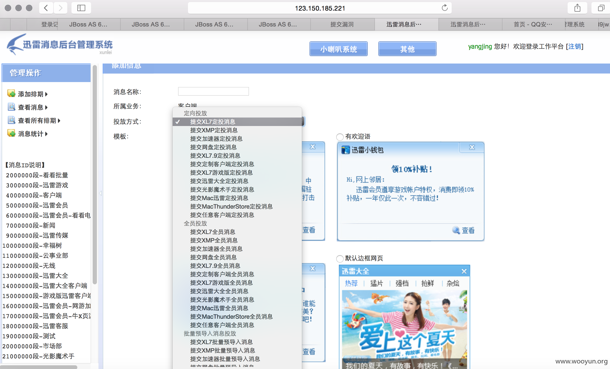Click the 13000000段-迅雷大全 text
610x369 pixels.
pyautogui.click(x=35, y=276)
